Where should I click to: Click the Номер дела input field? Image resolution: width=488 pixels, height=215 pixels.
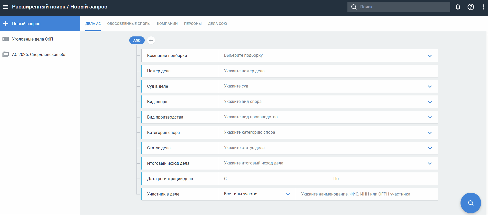coord(328,71)
